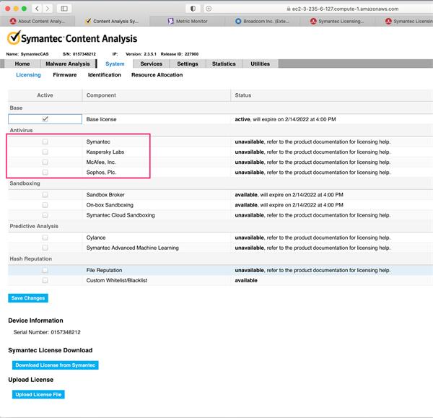The image size is (433, 418).
Task: Click the Sandbox Broker available status text
Action: click(x=289, y=195)
